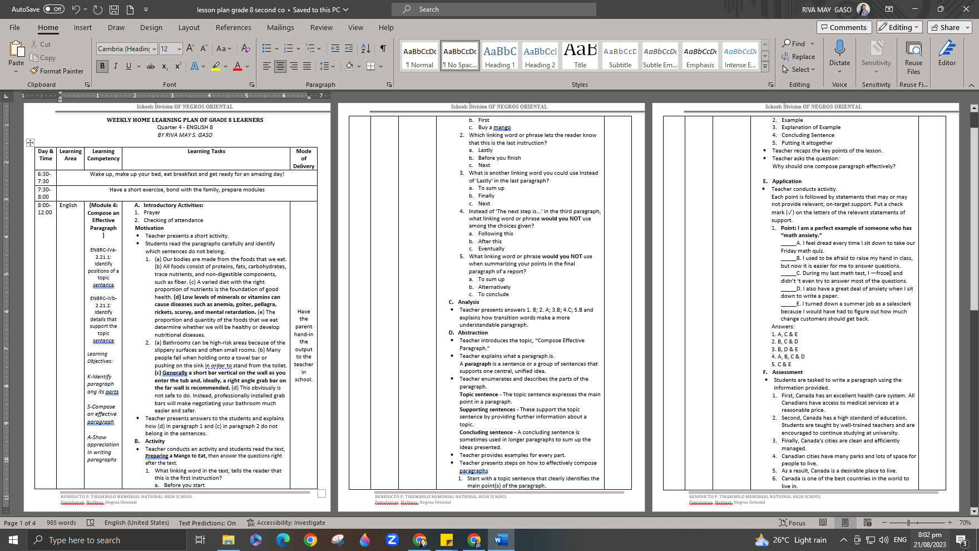Align text left
Image resolution: width=979 pixels, height=551 pixels.
[267, 66]
